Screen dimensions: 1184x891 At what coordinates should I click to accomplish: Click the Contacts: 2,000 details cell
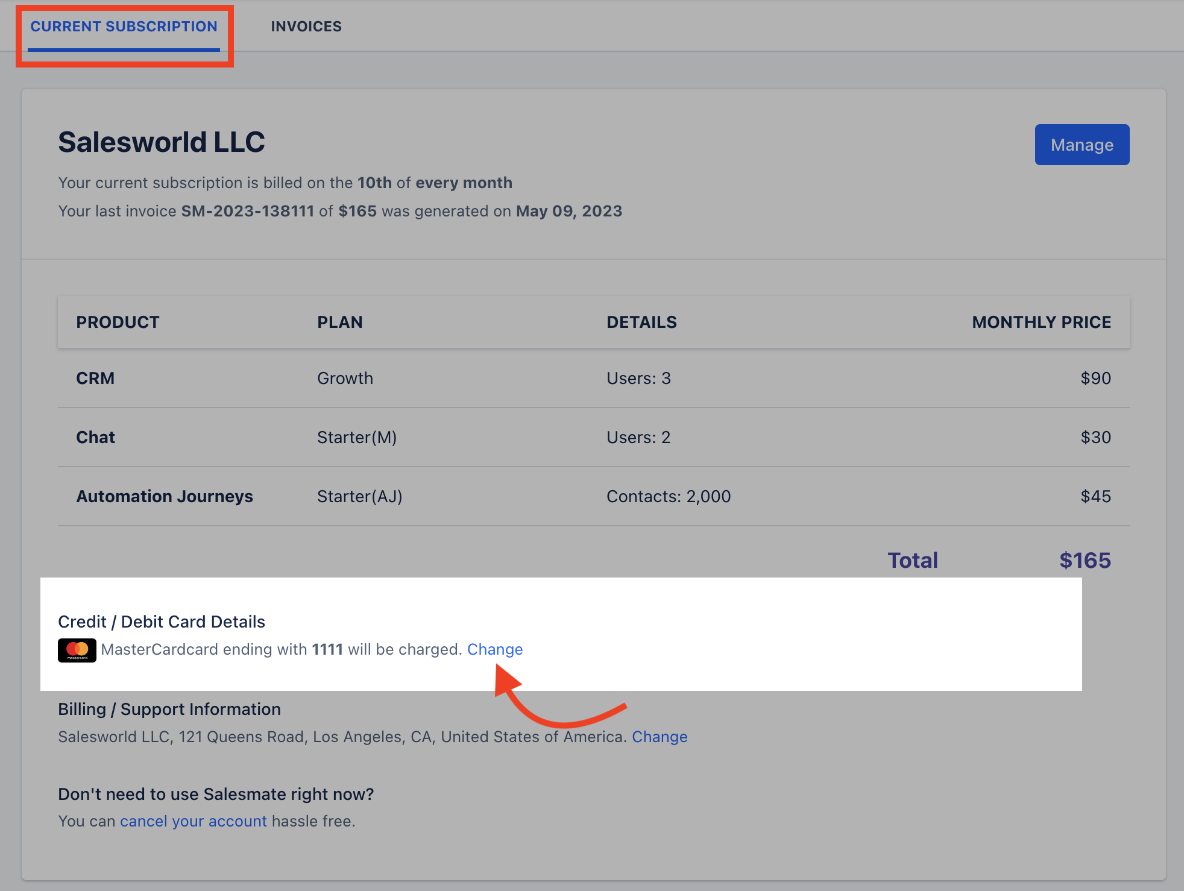coord(669,496)
